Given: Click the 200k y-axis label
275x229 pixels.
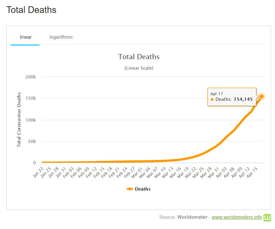Looking at the screenshot, I should 30,77.
